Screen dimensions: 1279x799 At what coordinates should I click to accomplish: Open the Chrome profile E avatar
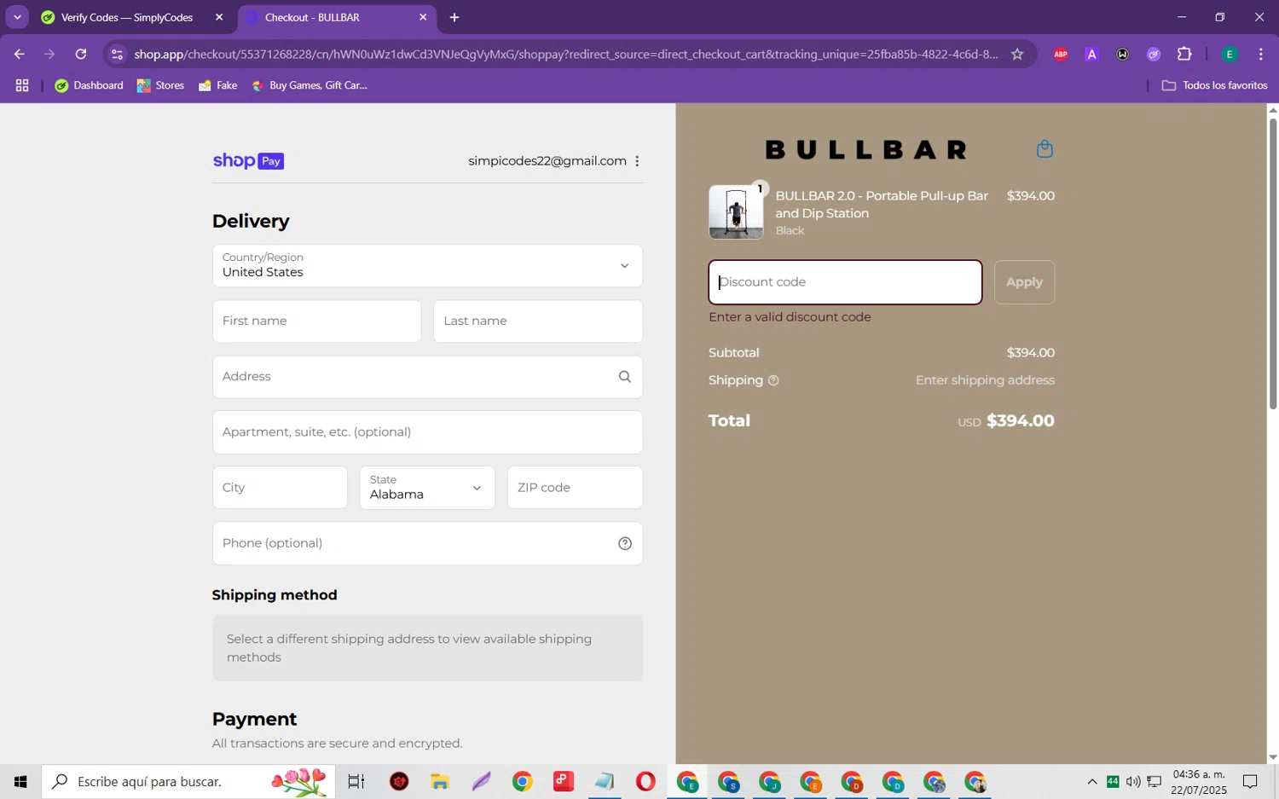coord(1230,54)
